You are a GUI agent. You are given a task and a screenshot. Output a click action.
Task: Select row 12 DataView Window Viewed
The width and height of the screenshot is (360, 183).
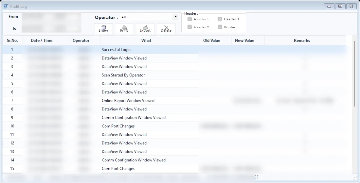174,143
